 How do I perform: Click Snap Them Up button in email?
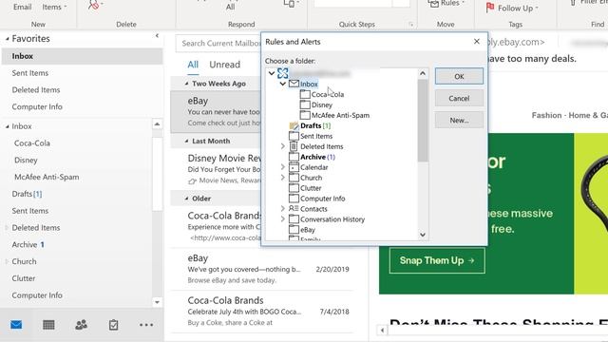click(x=437, y=260)
